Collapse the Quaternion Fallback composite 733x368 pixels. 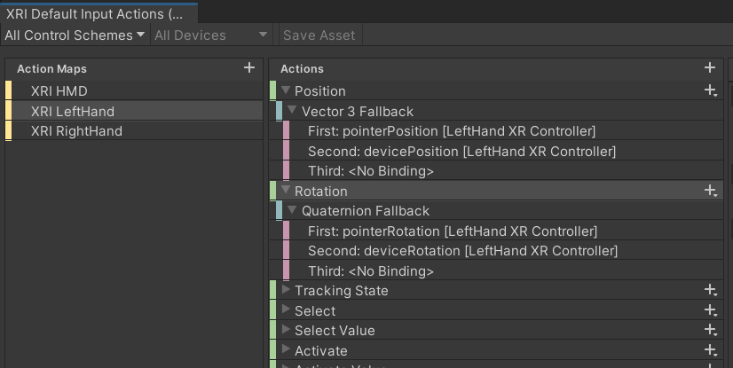pyautogui.click(x=292, y=211)
